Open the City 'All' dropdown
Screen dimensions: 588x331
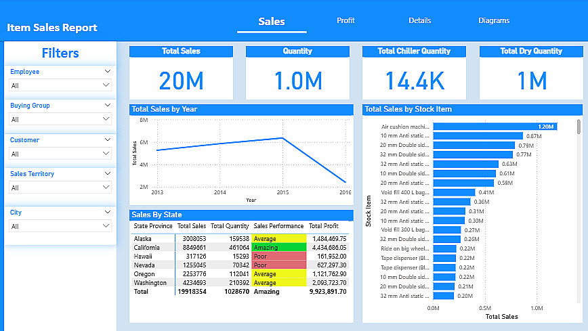pyautogui.click(x=60, y=226)
